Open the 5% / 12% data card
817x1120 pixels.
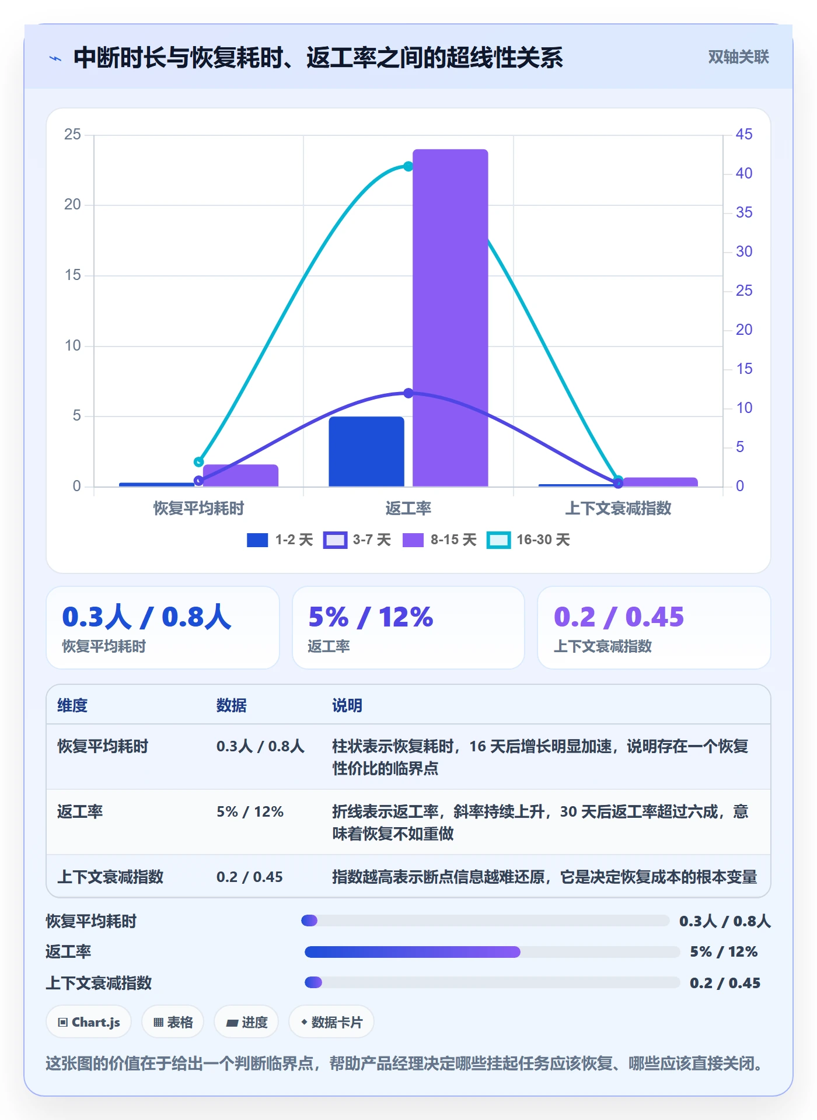click(408, 628)
